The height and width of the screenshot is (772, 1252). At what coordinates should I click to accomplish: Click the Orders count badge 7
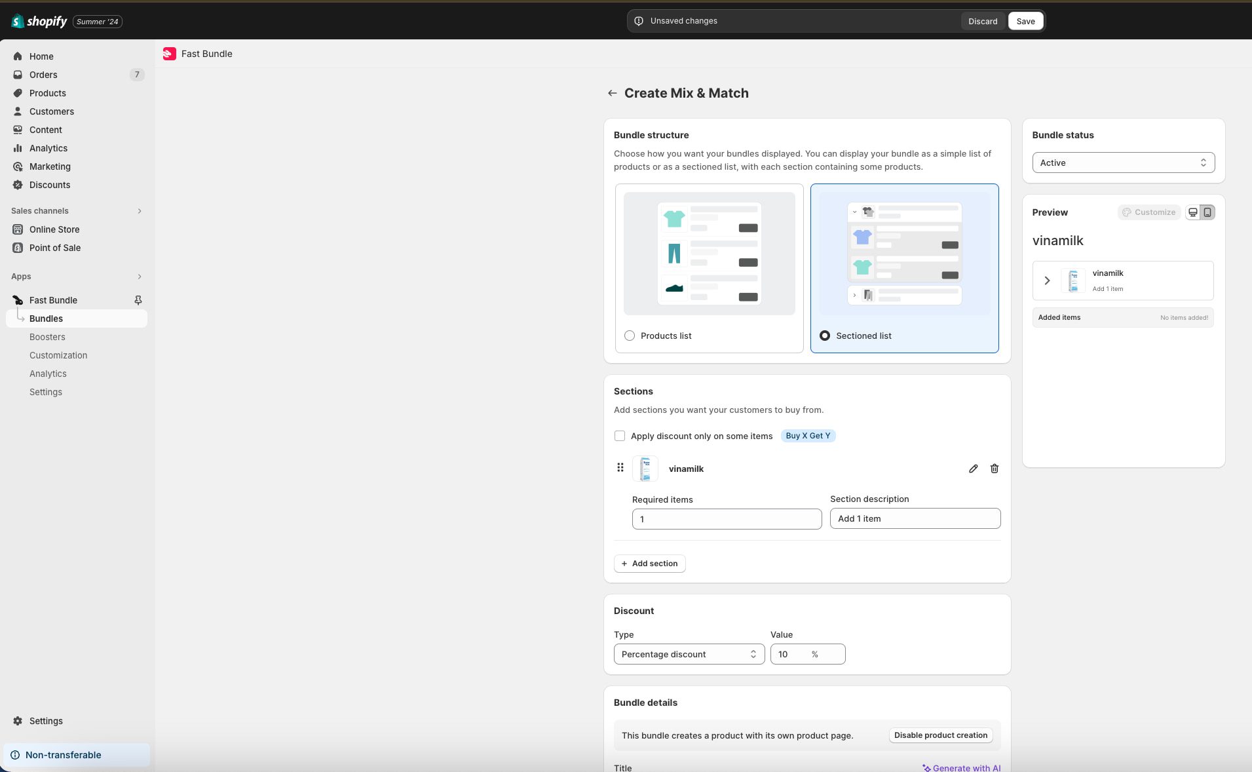pyautogui.click(x=137, y=75)
